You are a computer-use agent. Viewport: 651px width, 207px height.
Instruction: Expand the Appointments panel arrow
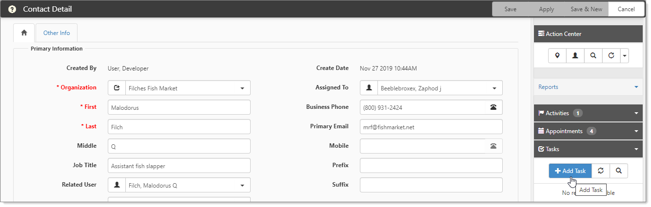(636, 131)
